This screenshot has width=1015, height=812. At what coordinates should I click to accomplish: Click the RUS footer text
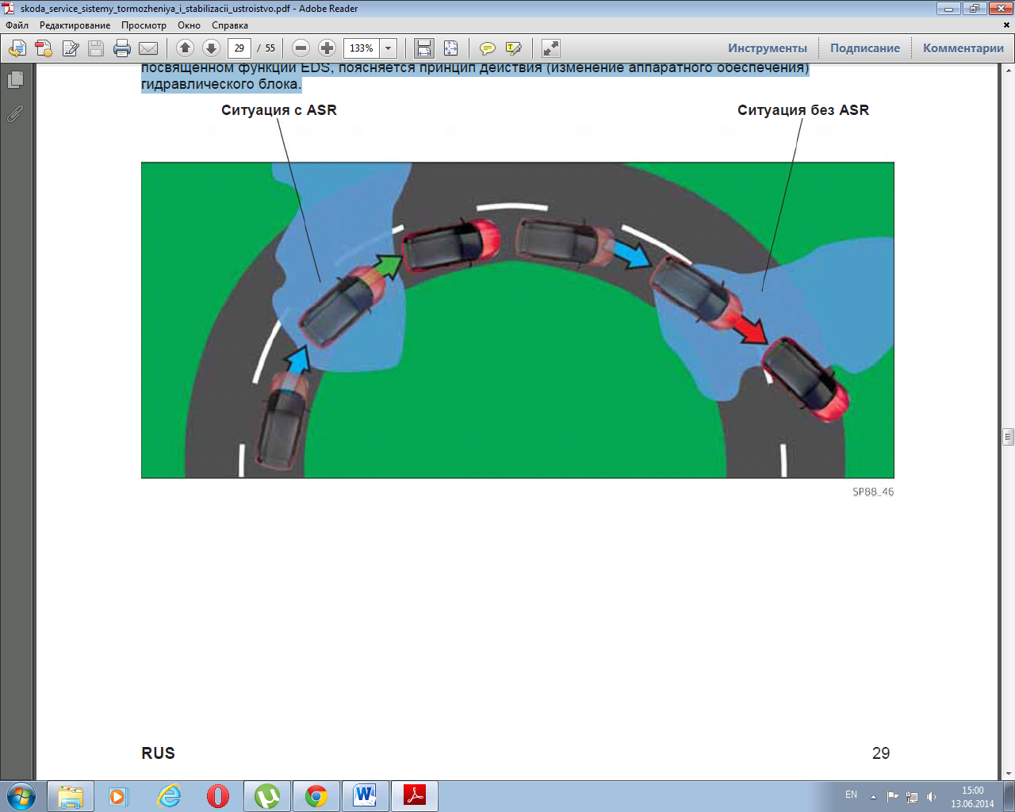pyautogui.click(x=159, y=753)
